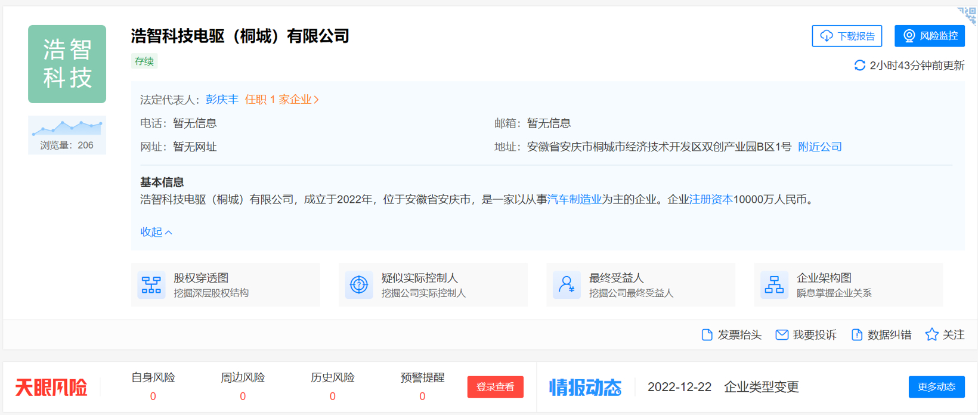The image size is (978, 415).
Task: Open the 最终受益人 beneficiary icon
Action: tap(566, 285)
